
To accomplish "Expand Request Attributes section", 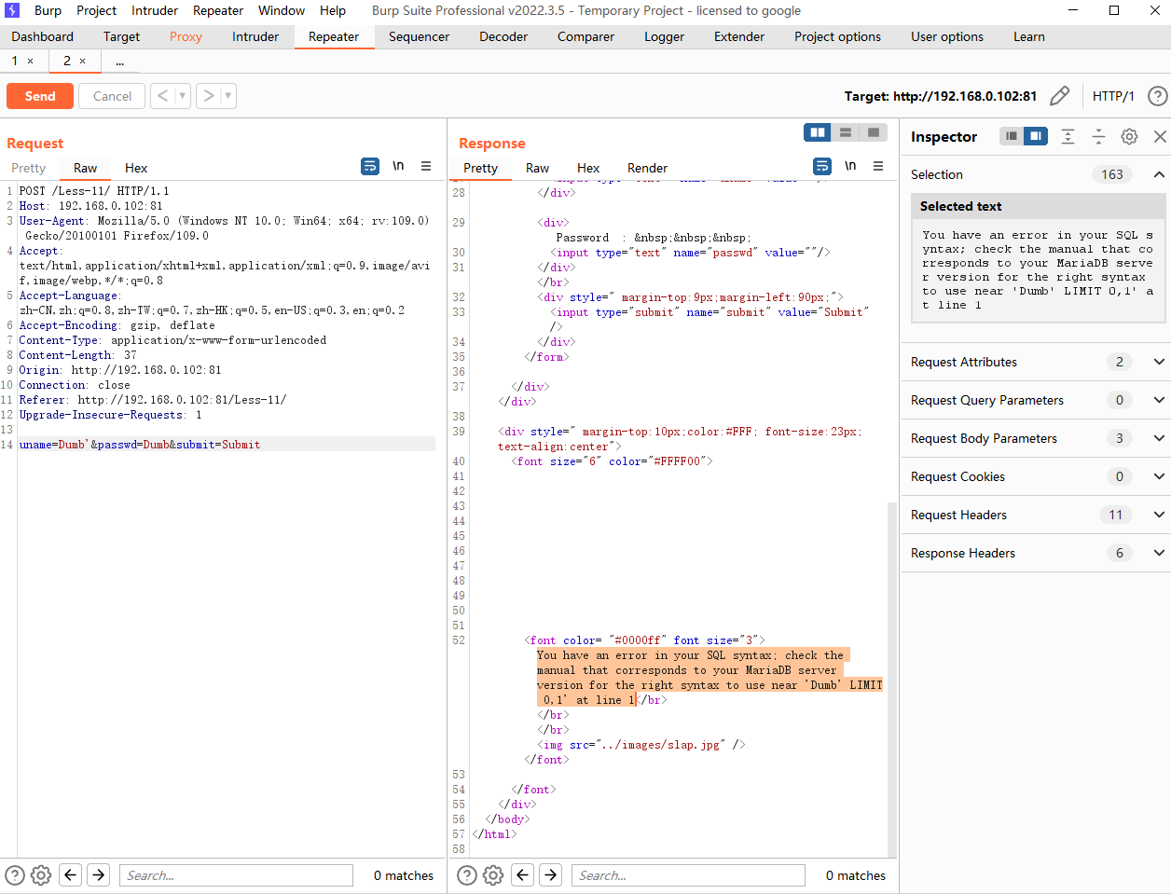I will point(1159,362).
